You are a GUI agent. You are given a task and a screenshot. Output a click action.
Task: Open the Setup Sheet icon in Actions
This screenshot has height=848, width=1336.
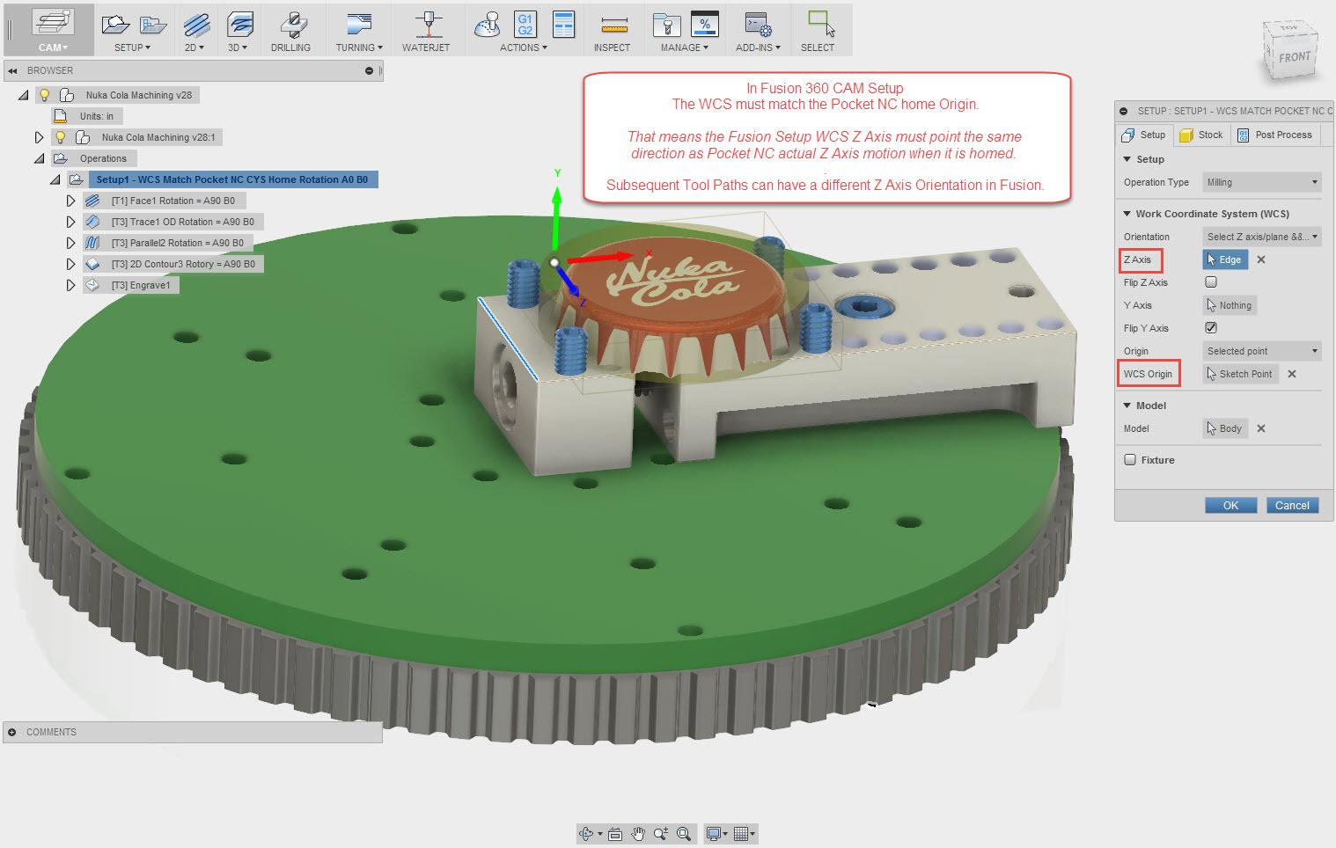coord(563,25)
